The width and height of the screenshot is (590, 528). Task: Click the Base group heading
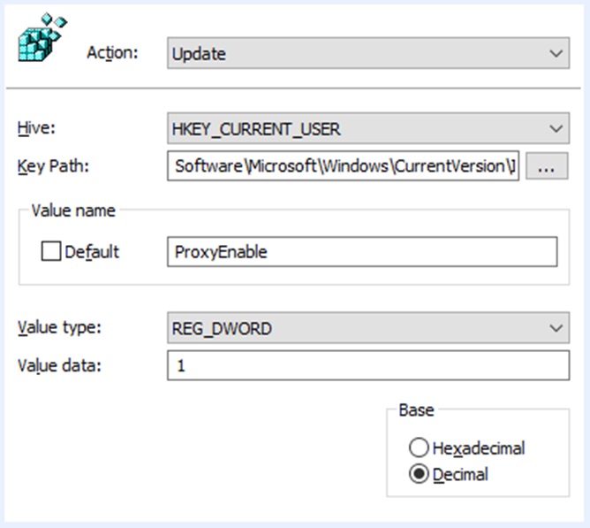coord(415,410)
